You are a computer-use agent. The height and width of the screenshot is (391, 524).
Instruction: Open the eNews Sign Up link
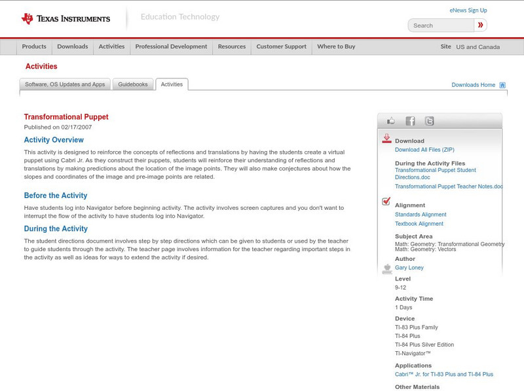click(468, 10)
